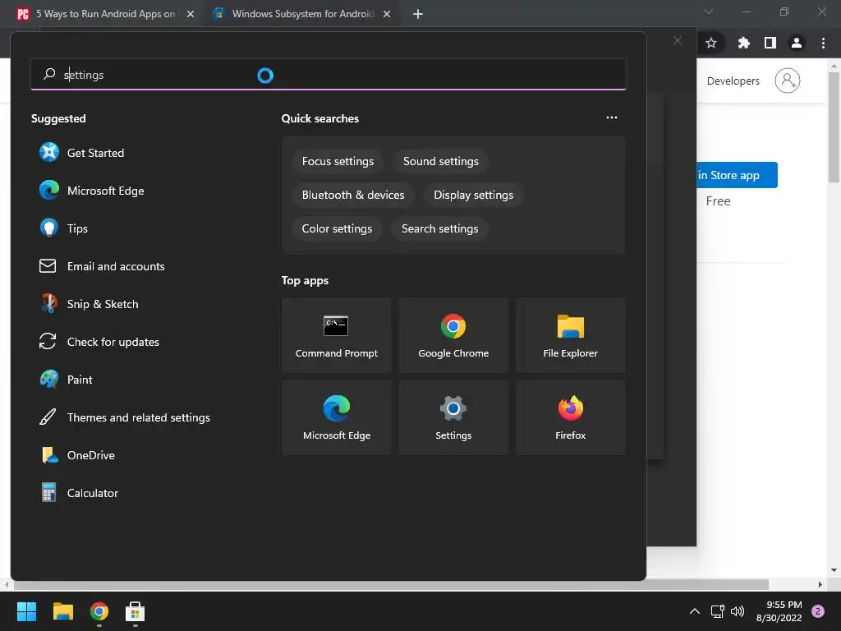Open Command Prompt in Top apps

336,335
